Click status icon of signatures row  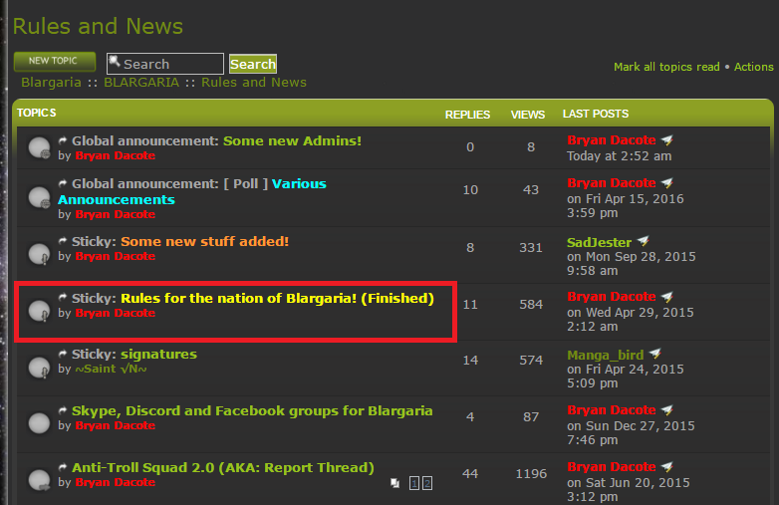pyautogui.click(x=39, y=368)
